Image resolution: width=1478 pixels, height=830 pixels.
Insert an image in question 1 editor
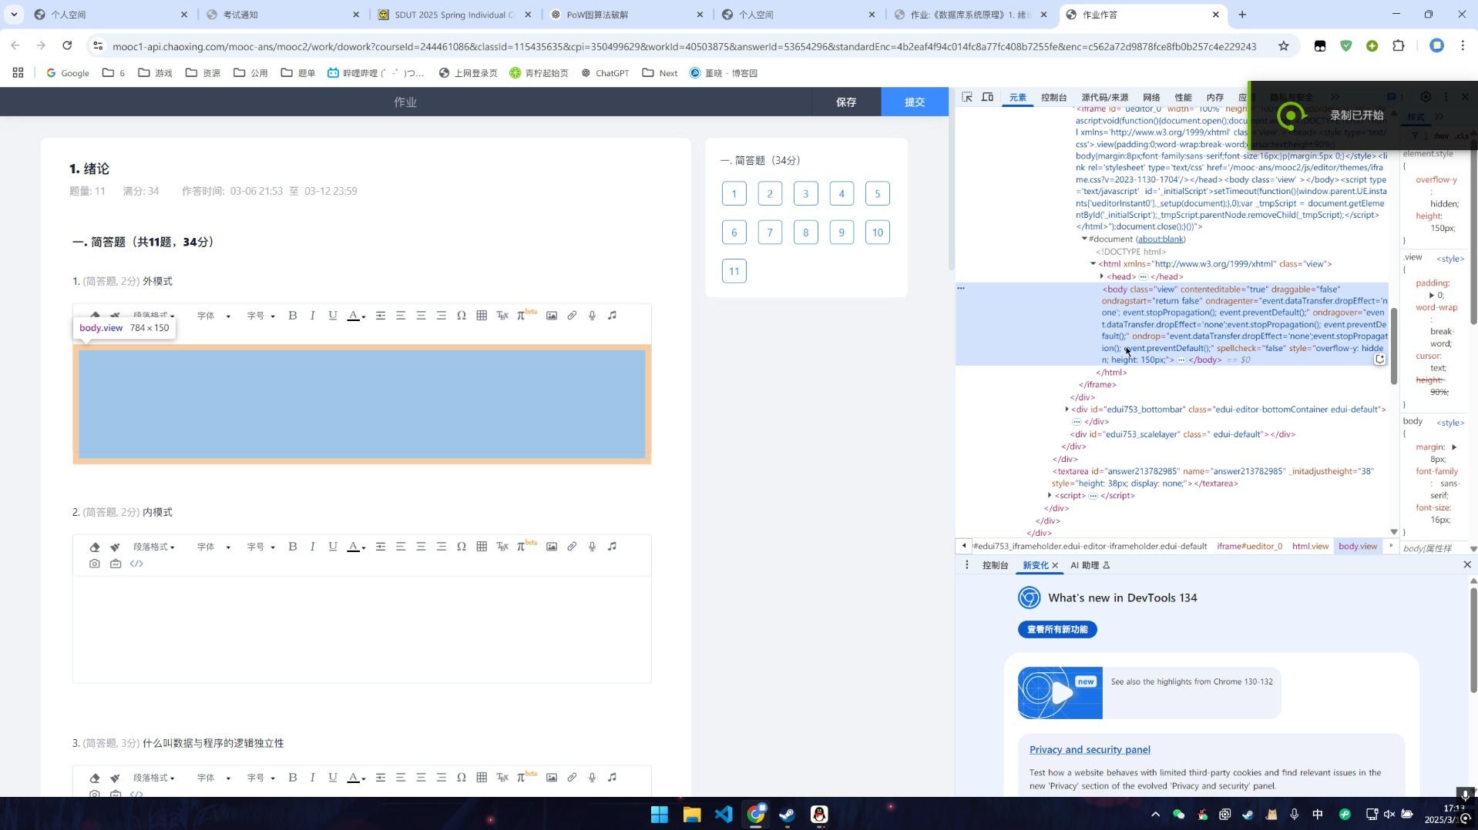pos(552,316)
